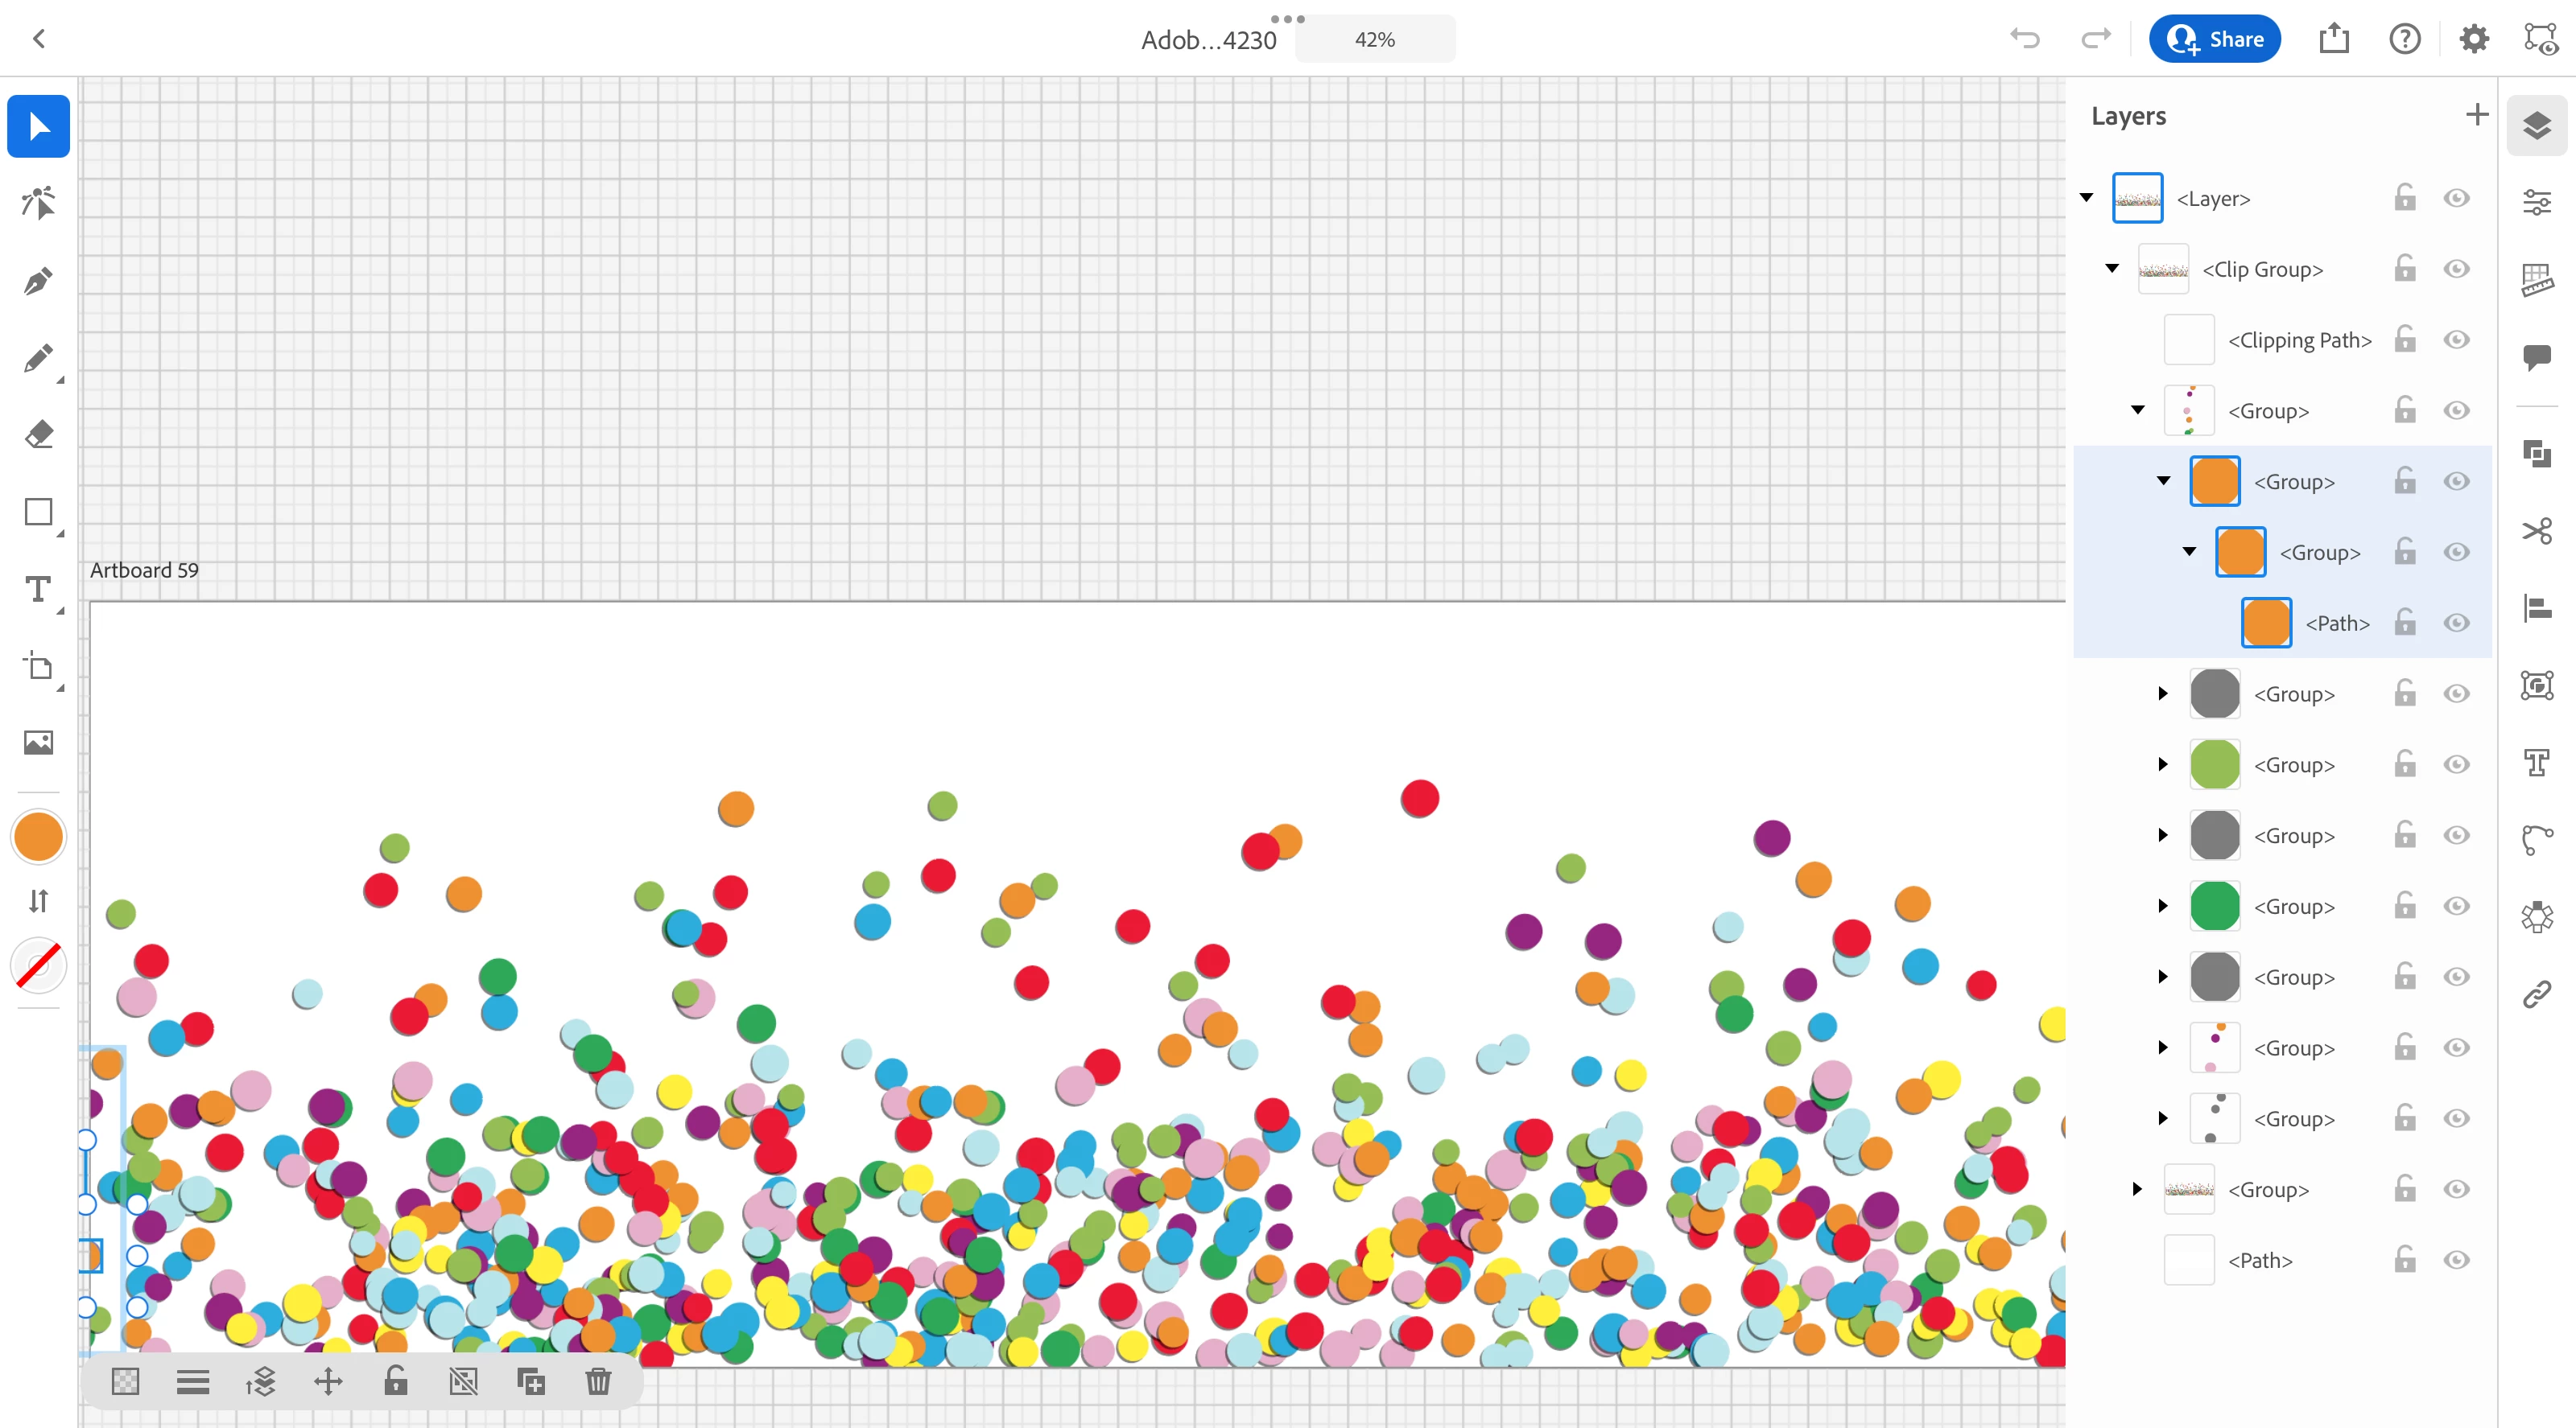Select the Pen tool
This screenshot has width=2576, height=1428.
(38, 281)
